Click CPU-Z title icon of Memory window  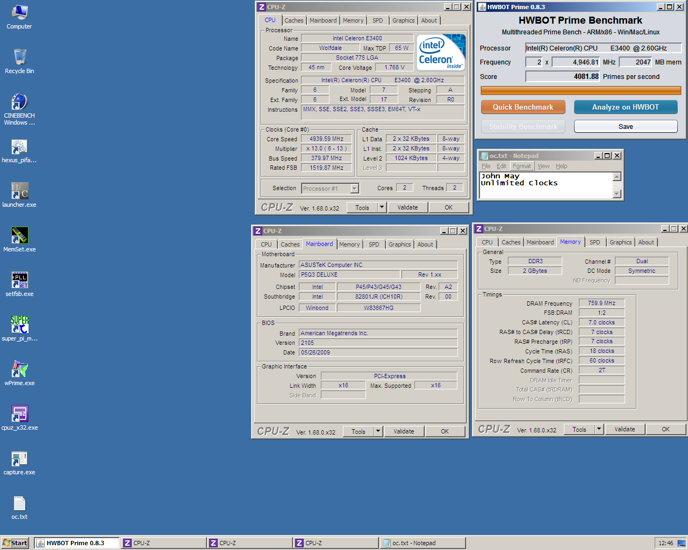coord(478,229)
